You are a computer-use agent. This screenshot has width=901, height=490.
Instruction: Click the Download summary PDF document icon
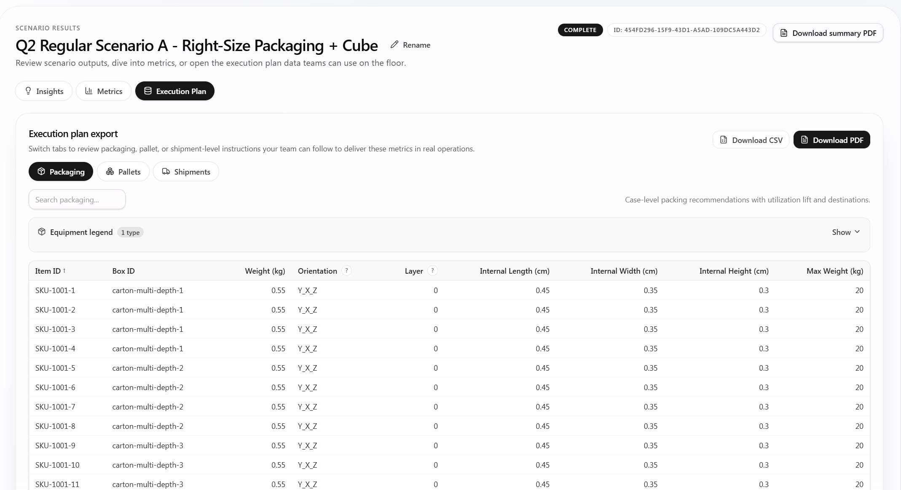783,32
